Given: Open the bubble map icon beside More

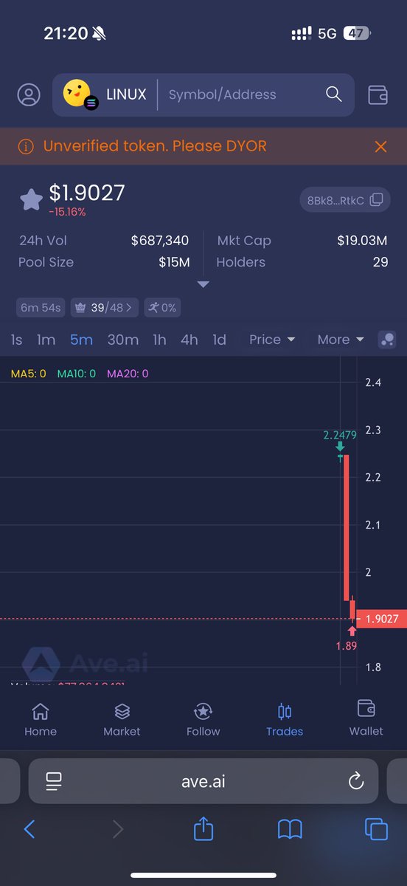Looking at the screenshot, I should pyautogui.click(x=386, y=340).
